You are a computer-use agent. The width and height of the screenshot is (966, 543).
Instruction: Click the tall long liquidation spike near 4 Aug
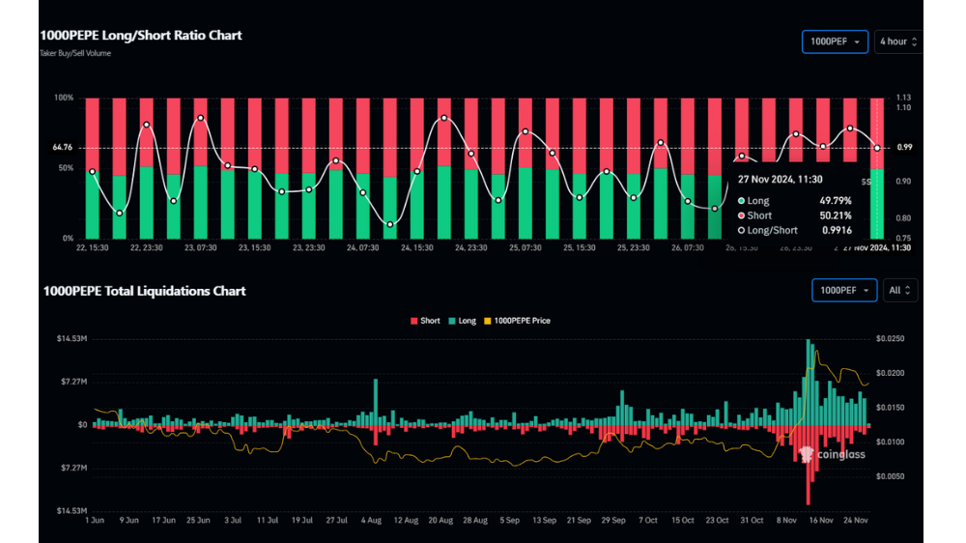pyautogui.click(x=375, y=402)
